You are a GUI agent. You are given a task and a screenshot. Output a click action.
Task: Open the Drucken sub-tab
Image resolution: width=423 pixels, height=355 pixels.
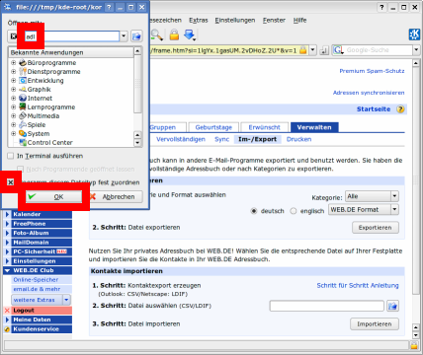[298, 139]
